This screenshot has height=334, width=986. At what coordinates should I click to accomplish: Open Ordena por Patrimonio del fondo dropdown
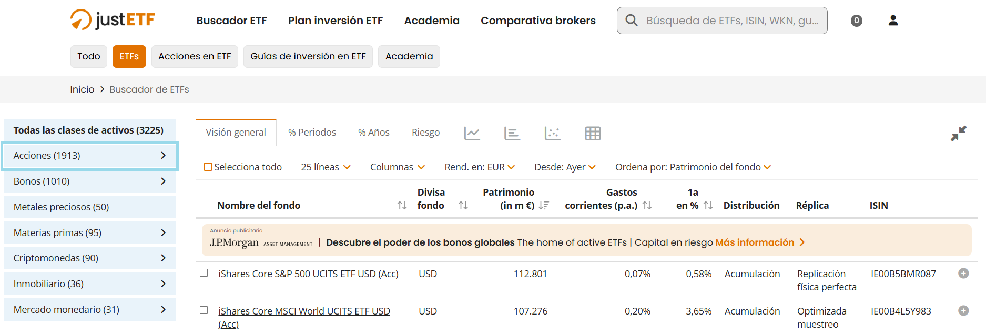[693, 167]
